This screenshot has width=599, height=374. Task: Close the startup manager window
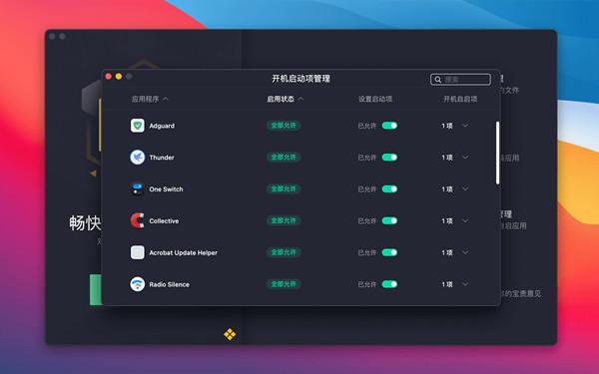[x=109, y=77]
